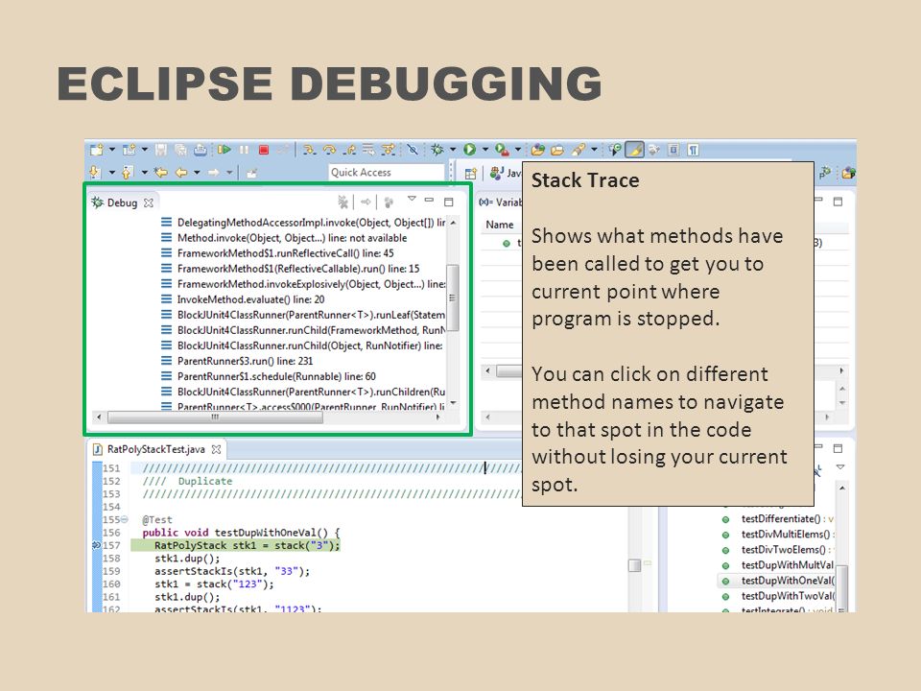Toggle the breakpoint marker on line 157
The width and height of the screenshot is (921, 691).
click(96, 545)
